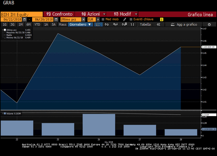Open the end date calendar picker

(56, 19)
